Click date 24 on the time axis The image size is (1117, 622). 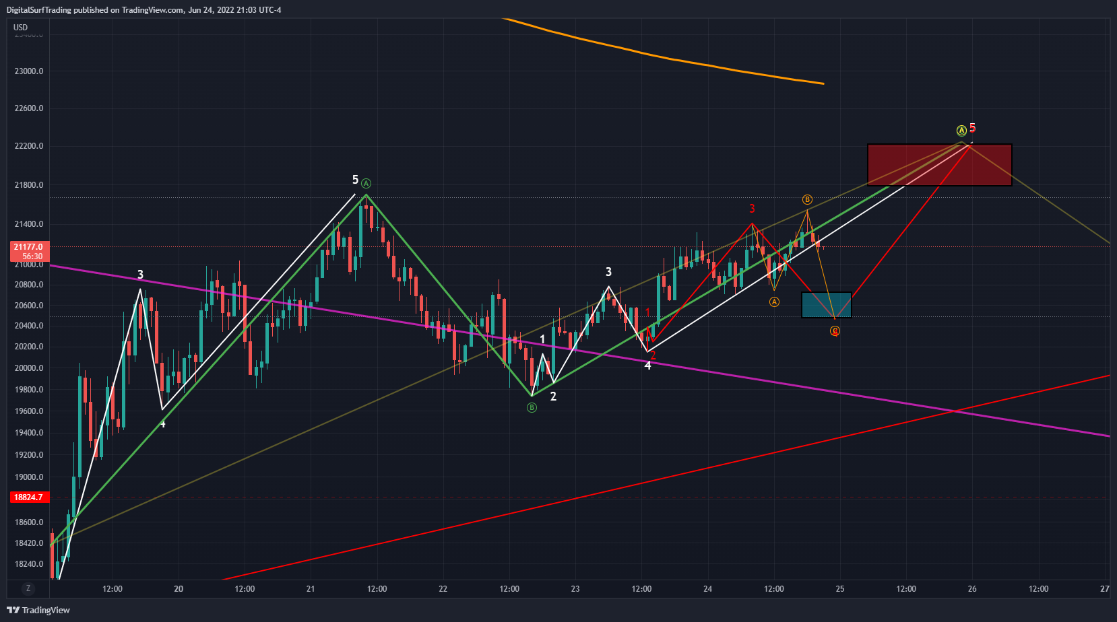[x=707, y=589]
